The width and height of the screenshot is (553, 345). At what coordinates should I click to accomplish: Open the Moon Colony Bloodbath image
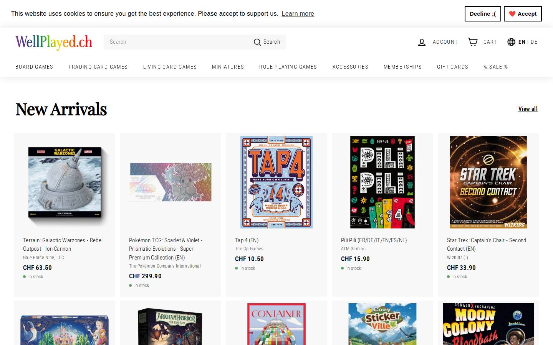[x=488, y=324]
